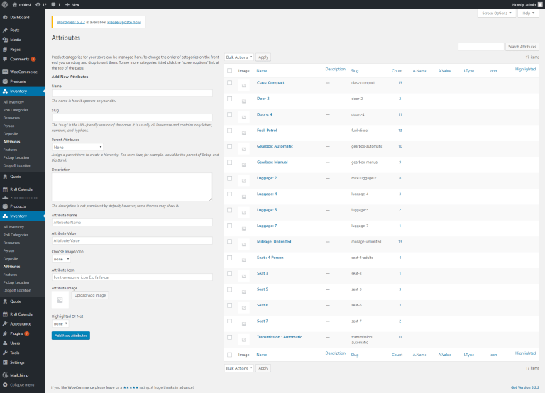Open the Tools wrench icon
545x393 pixels.
click(x=5, y=353)
